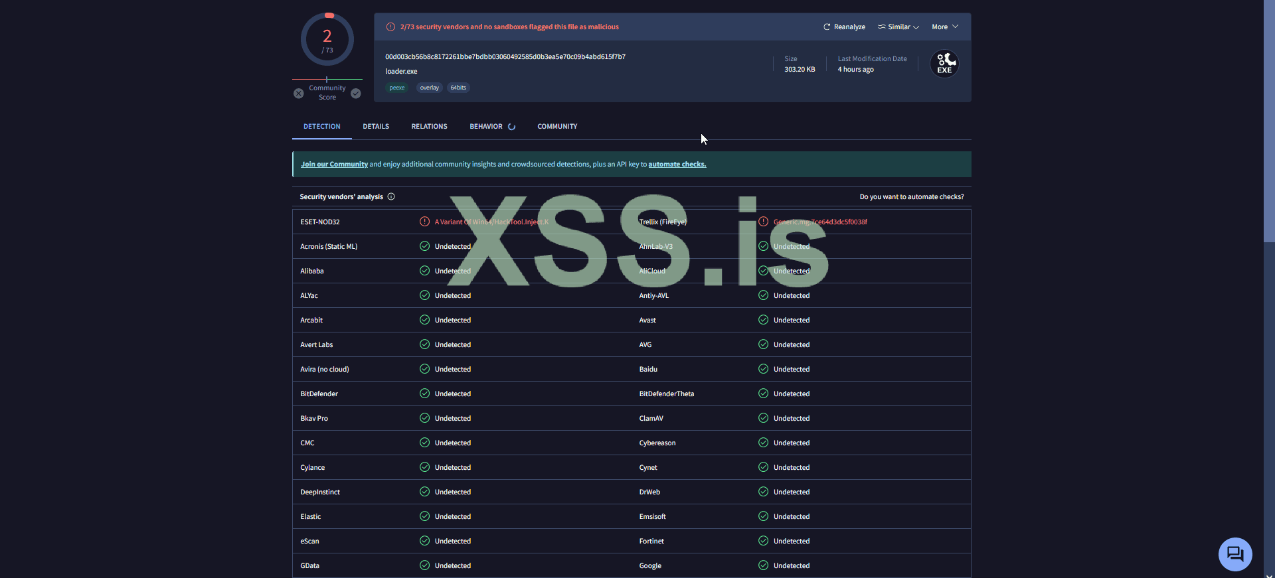Click the Arcabit undetected check icon
This screenshot has width=1275, height=578.
point(425,320)
